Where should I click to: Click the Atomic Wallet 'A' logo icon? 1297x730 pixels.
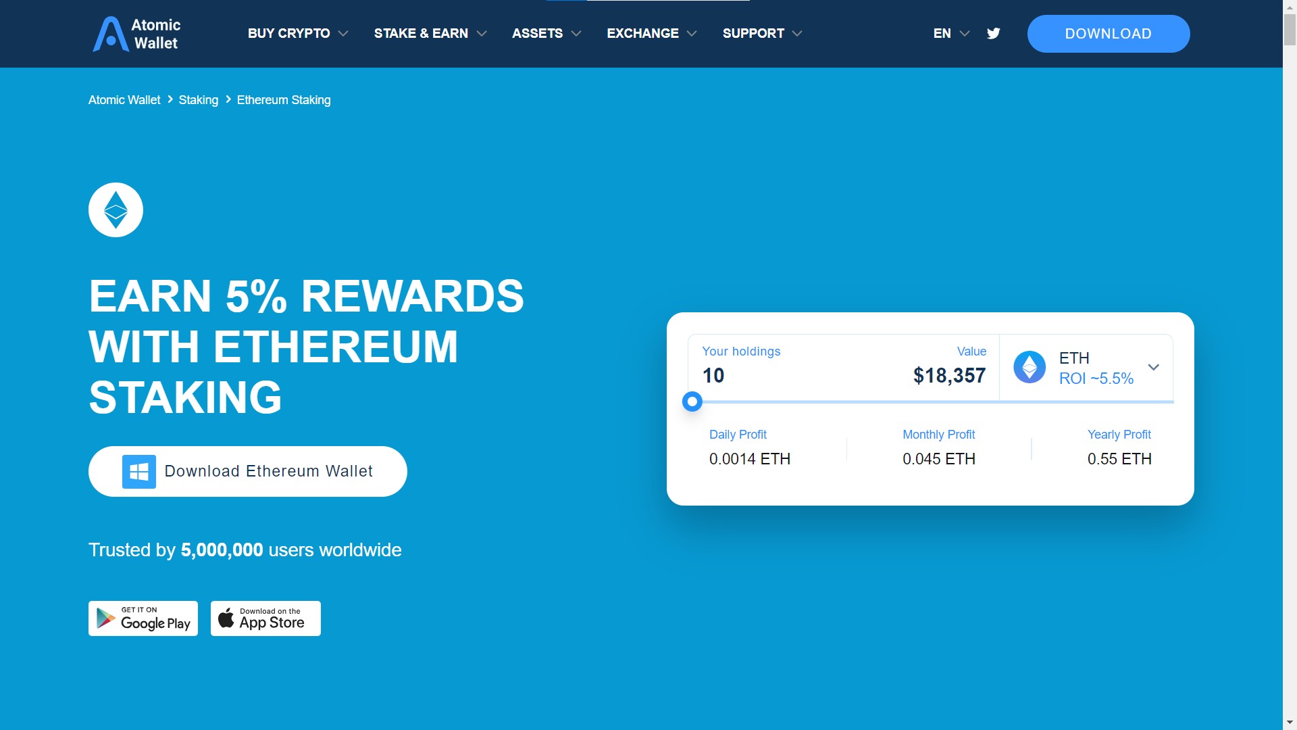[109, 34]
